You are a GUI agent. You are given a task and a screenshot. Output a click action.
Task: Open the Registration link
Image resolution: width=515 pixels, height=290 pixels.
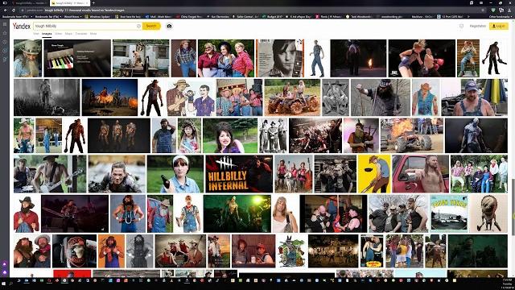pos(477,26)
